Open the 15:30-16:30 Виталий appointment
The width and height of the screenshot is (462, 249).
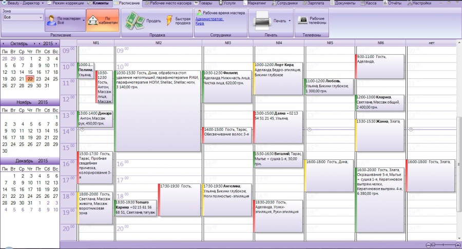[278, 159]
